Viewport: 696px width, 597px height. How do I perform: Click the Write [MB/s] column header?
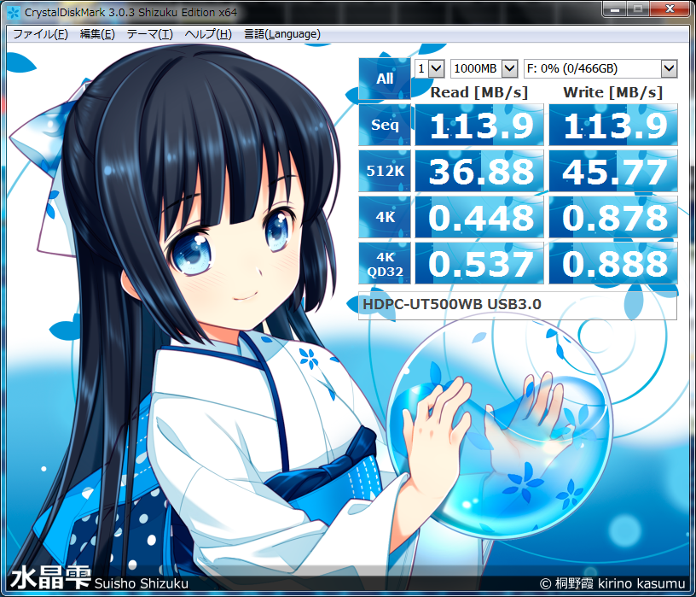click(613, 92)
